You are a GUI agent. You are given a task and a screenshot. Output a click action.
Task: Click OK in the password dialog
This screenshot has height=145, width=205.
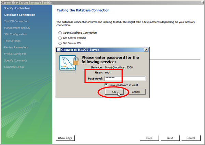(x=114, y=92)
